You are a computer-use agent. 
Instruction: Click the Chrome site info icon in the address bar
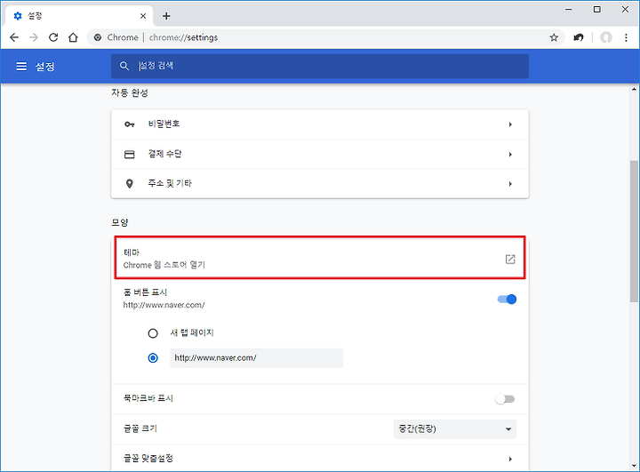pyautogui.click(x=98, y=37)
